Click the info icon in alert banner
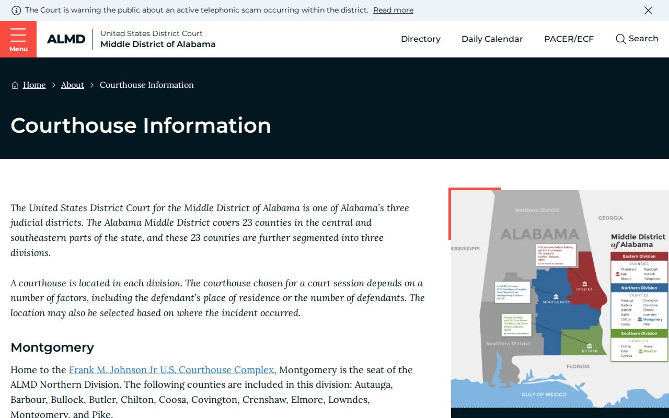This screenshot has width=669, height=418. (16, 10)
